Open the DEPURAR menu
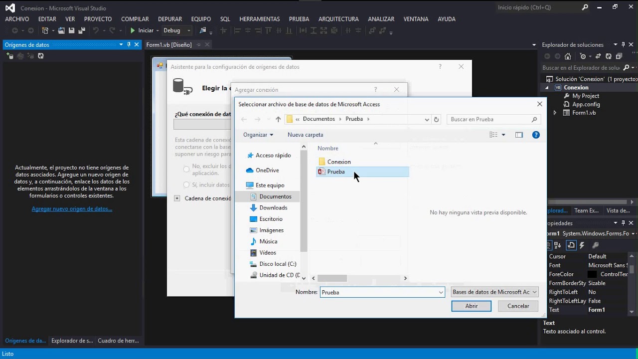The height and width of the screenshot is (359, 638). click(x=170, y=19)
